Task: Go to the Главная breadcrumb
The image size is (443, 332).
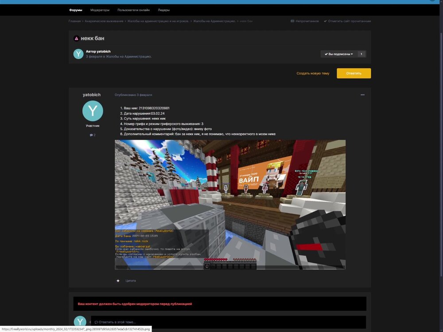Action: point(74,21)
